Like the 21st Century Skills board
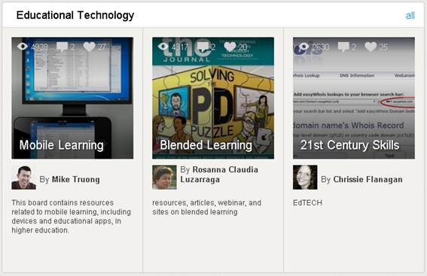The image size is (427, 276). pyautogui.click(x=371, y=47)
